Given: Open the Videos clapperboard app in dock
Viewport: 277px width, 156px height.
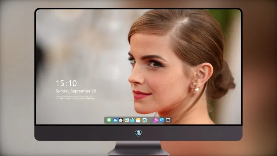Looking at the screenshot, I should [x=132, y=120].
